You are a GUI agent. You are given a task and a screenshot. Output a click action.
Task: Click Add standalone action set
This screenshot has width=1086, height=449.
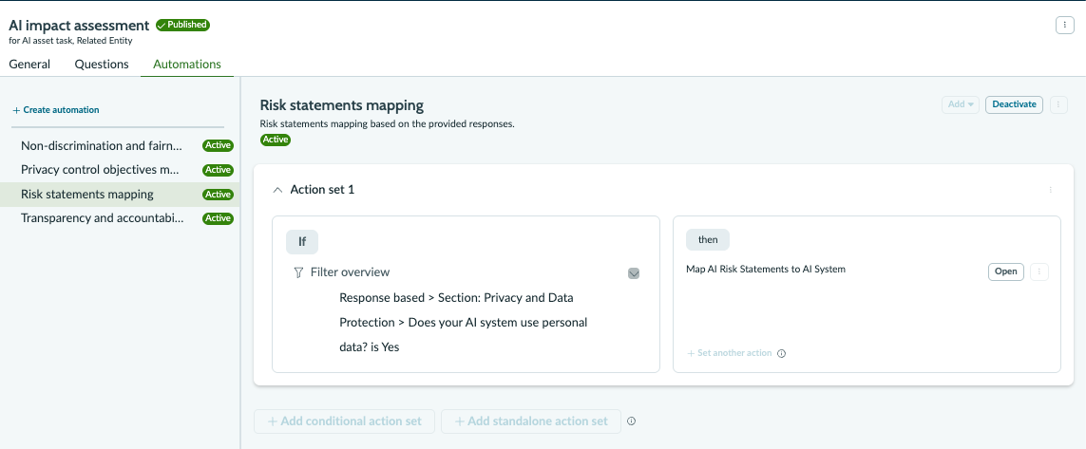(531, 421)
